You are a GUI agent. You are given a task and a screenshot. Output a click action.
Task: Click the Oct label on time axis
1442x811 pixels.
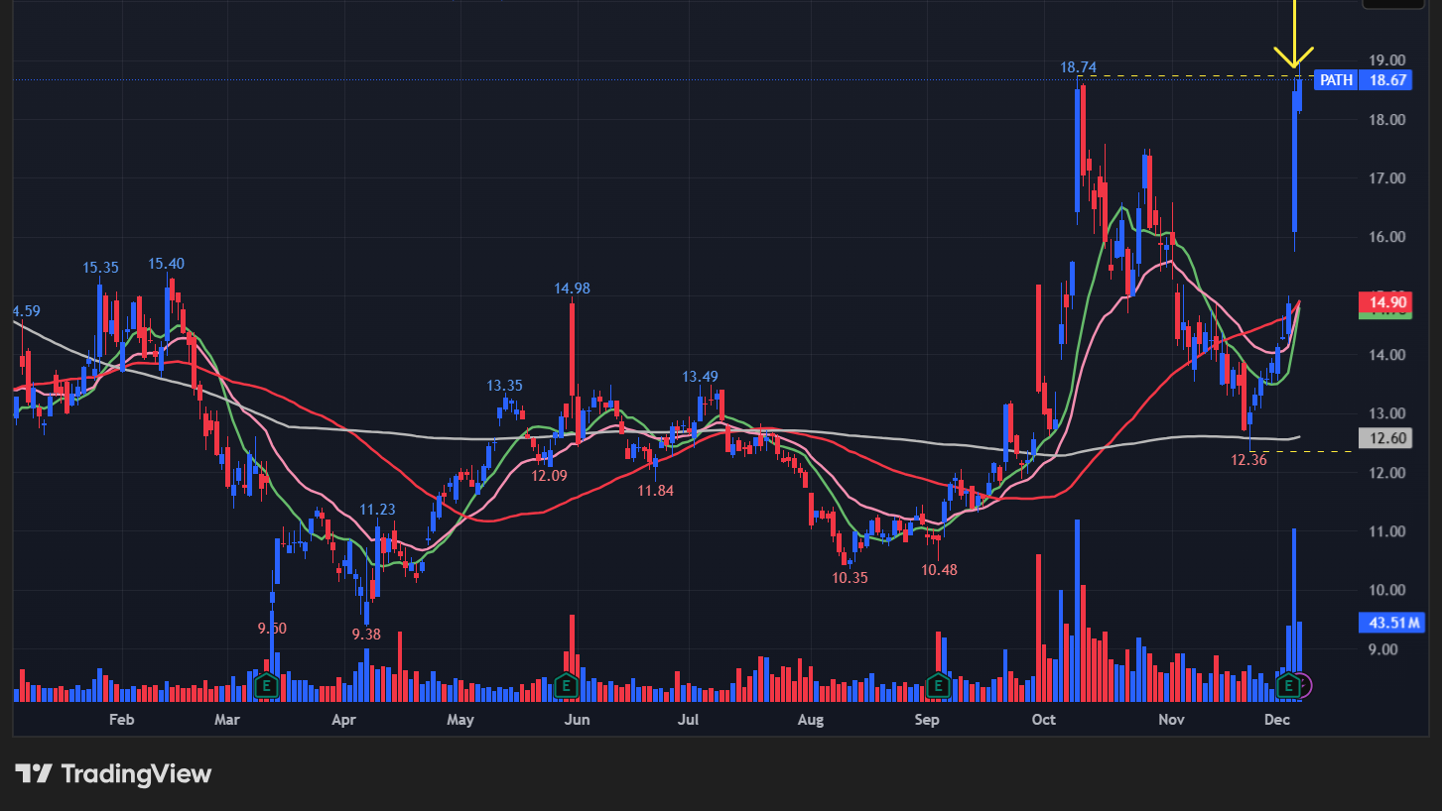click(1043, 719)
